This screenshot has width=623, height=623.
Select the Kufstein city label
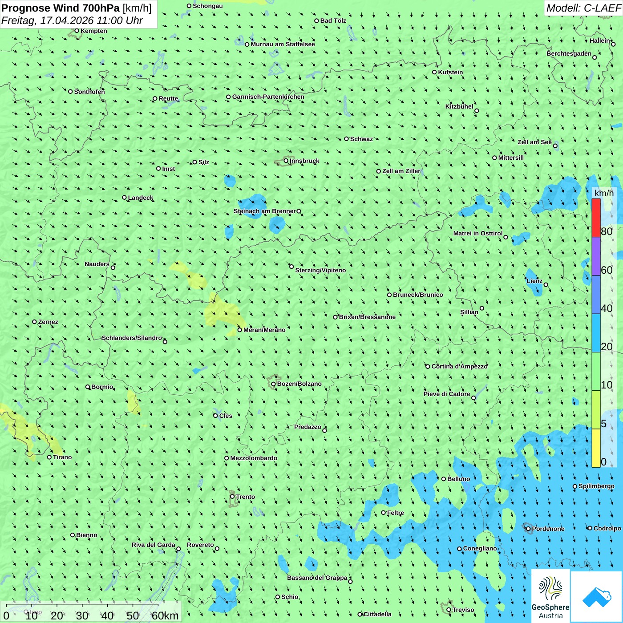450,72
